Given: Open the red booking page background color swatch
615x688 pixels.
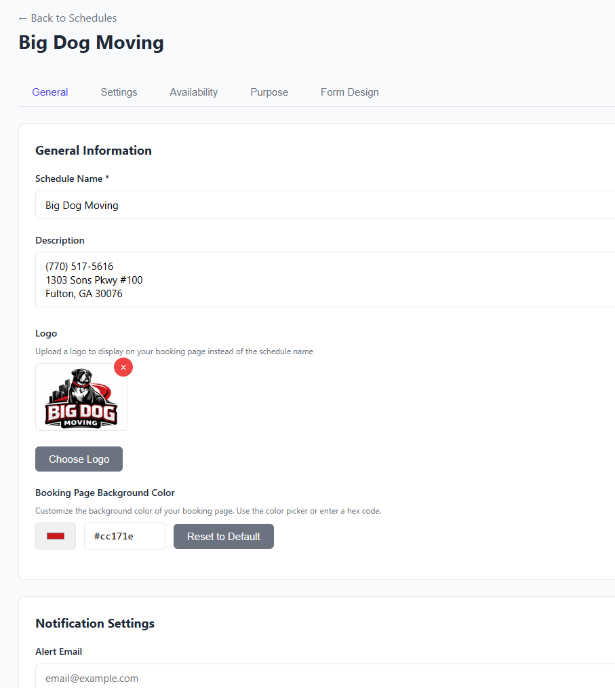Looking at the screenshot, I should point(55,536).
